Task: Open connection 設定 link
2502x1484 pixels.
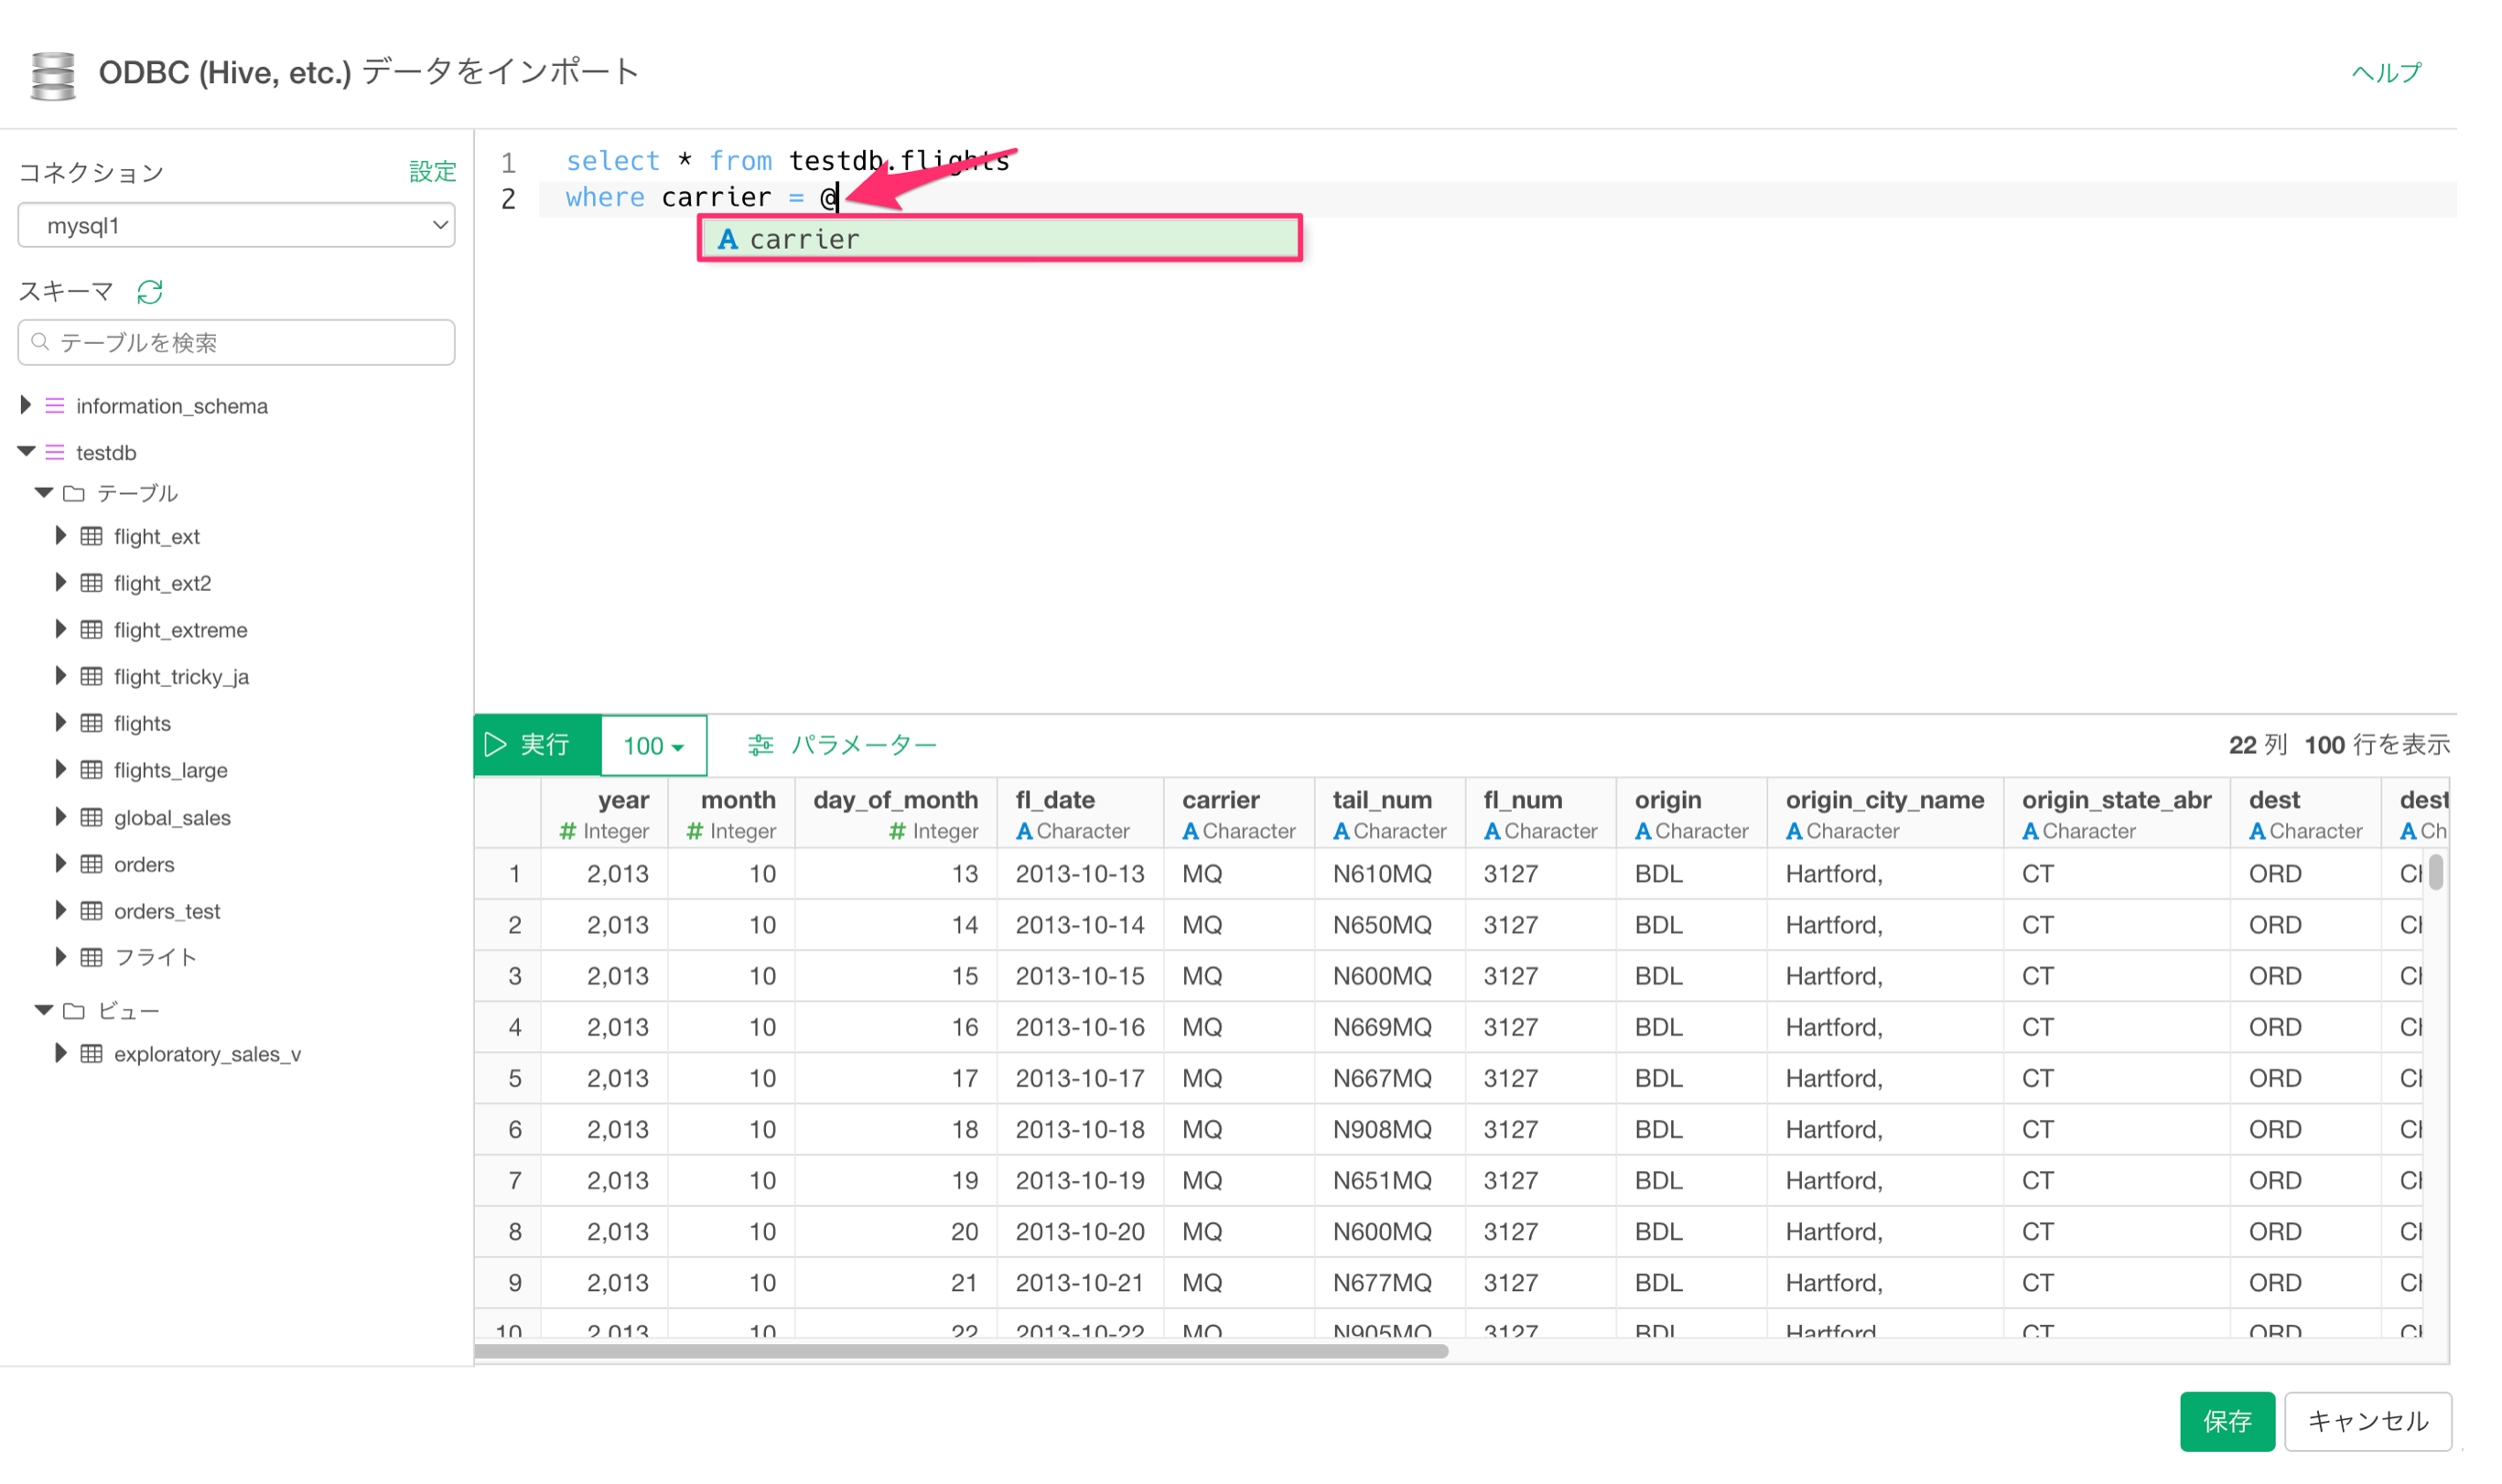Action: pyautogui.click(x=433, y=172)
